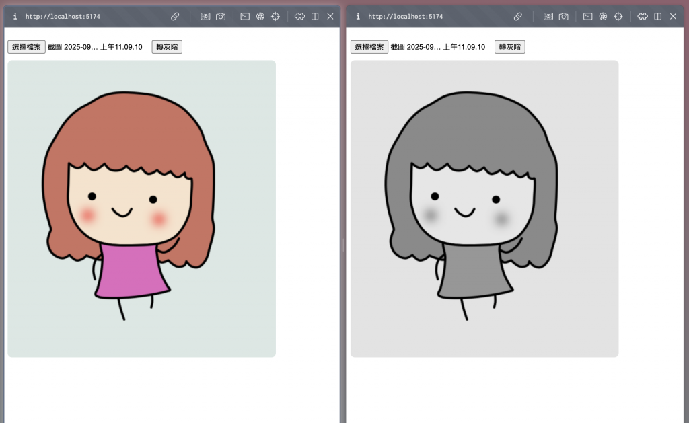Open the extensions puzzle icon in right window
The height and width of the screenshot is (423, 689).
(x=643, y=17)
